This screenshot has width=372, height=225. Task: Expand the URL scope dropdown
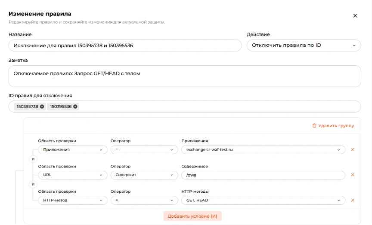click(73, 175)
